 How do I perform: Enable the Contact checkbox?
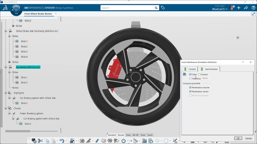pyautogui.click(x=199, y=74)
